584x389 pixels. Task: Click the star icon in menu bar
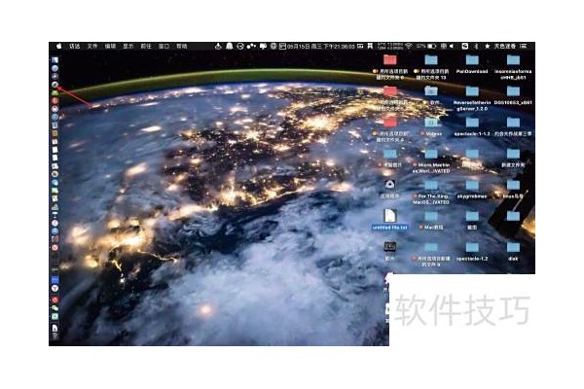pyautogui.click(x=487, y=46)
